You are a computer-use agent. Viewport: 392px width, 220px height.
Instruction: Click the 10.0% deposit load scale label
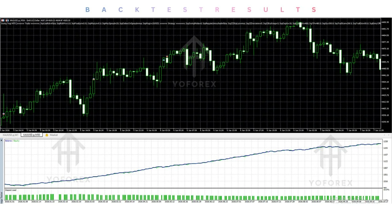point(386,190)
